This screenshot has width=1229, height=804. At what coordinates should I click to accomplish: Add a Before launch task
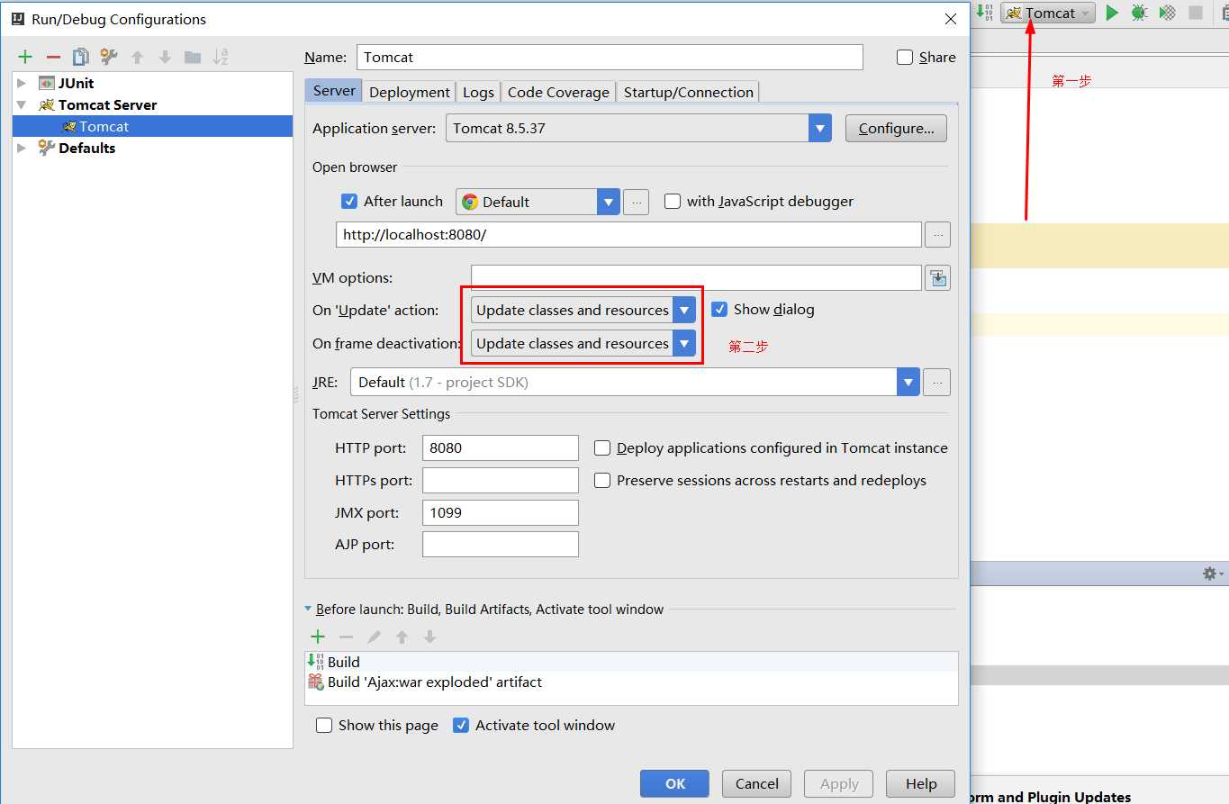[x=318, y=637]
